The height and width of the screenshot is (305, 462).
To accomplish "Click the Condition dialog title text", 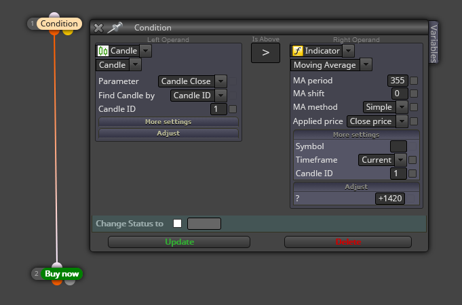I will click(x=153, y=28).
